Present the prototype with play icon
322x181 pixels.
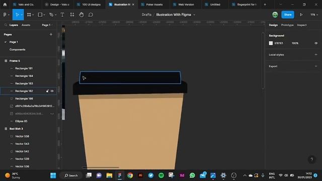click(301, 15)
